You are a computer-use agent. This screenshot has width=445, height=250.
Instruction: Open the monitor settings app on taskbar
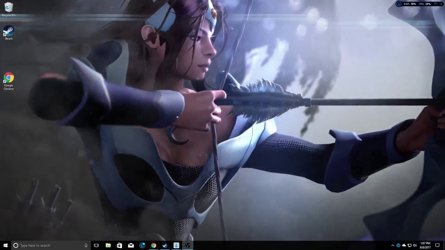click(x=176, y=245)
